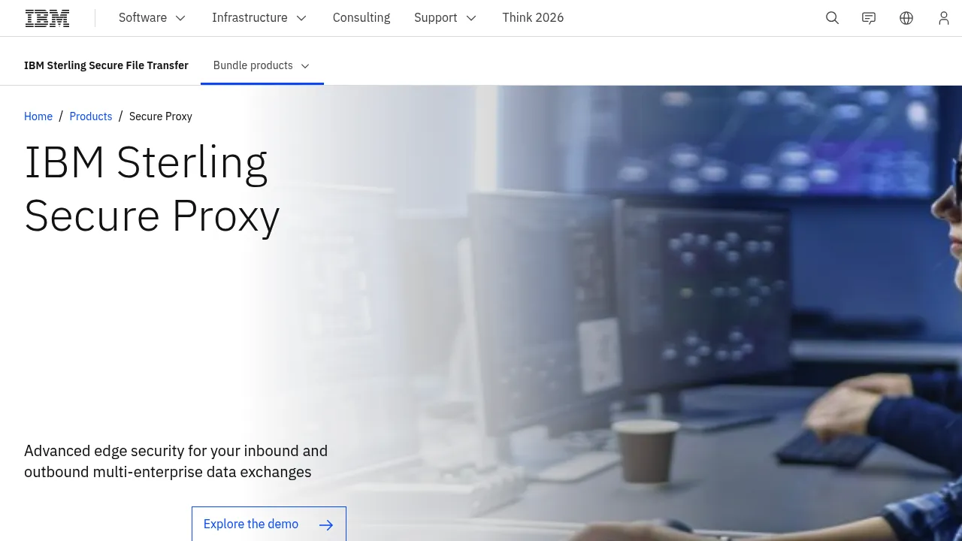Click the IBM logo
Screen dimensions: 962x541
point(47,18)
